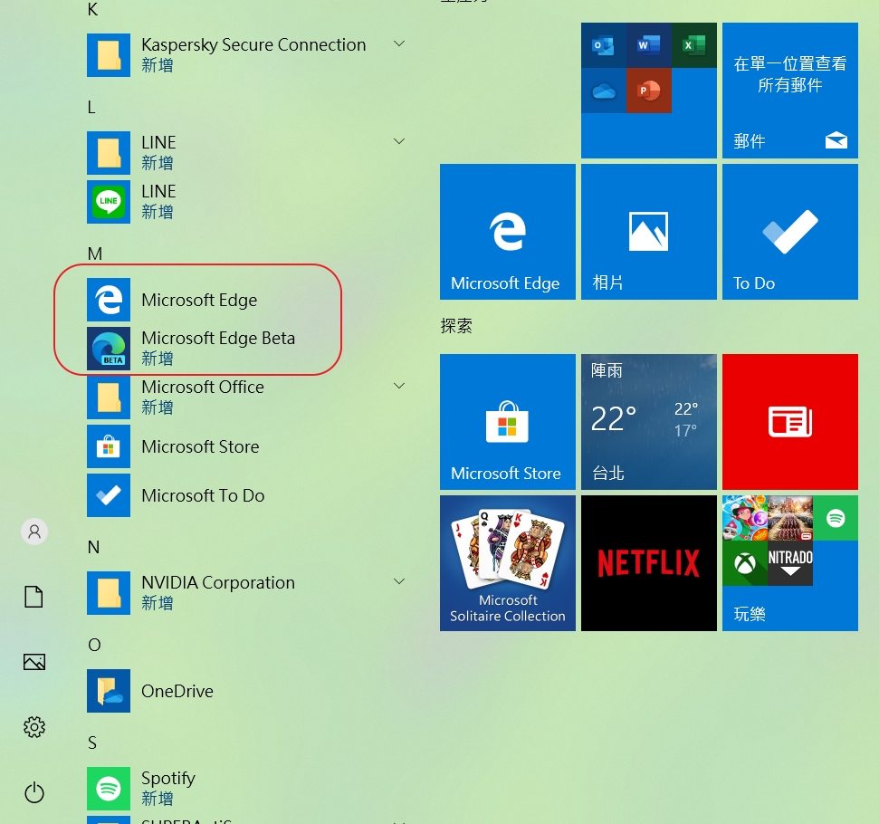Expand Kaspersky Secure Connection folder chevron
The width and height of the screenshot is (879, 824).
[399, 43]
